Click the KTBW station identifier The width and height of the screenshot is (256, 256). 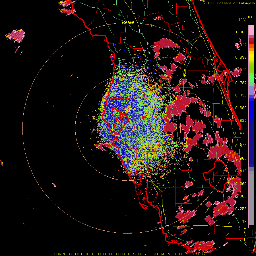click(159, 254)
